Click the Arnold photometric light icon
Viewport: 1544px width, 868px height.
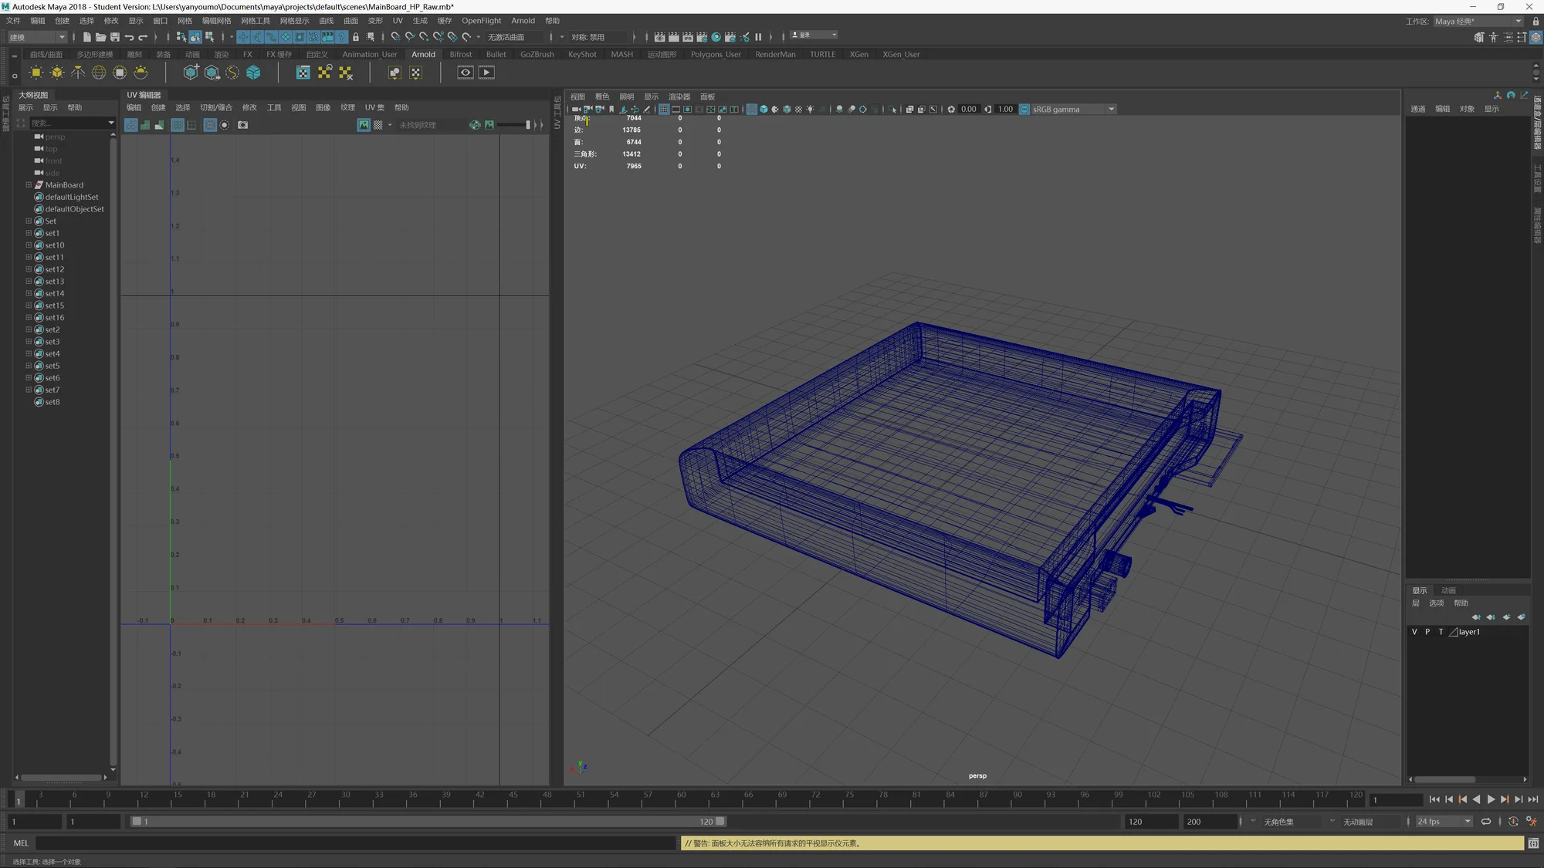(78, 73)
